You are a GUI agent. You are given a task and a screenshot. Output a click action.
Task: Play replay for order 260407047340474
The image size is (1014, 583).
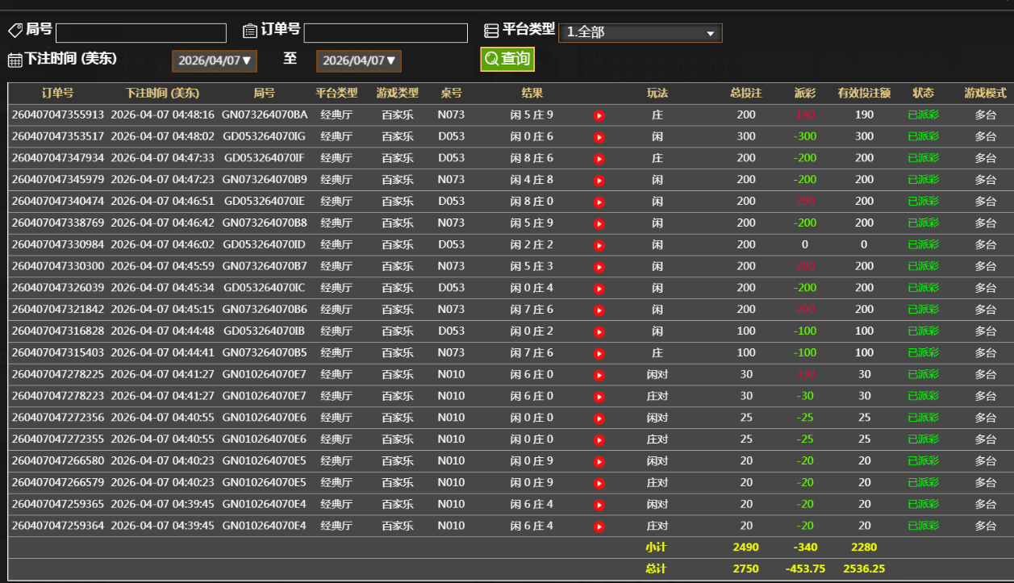click(x=599, y=202)
